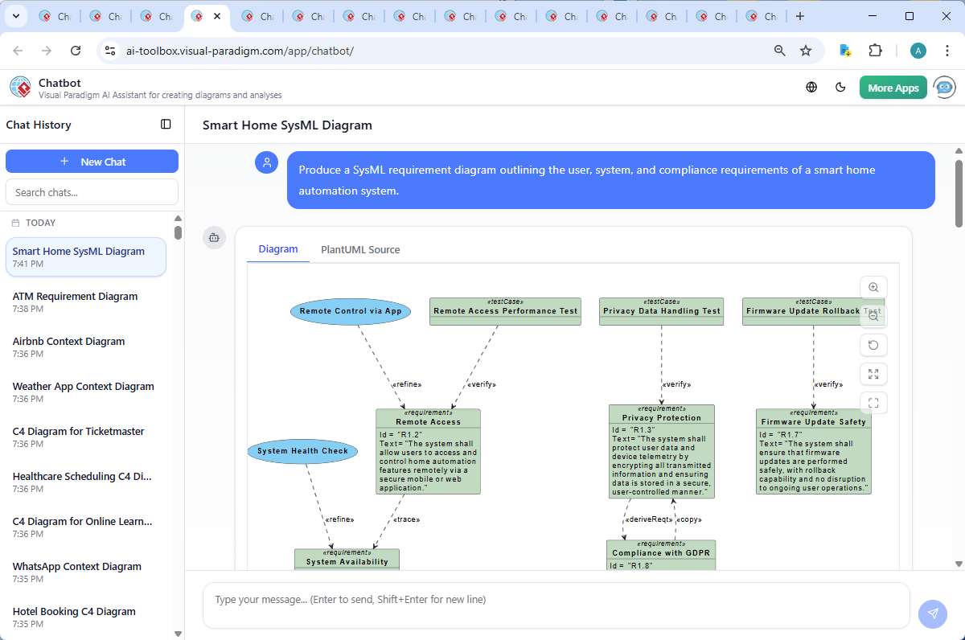Click the More Apps button
Image resolution: width=965 pixels, height=640 pixels.
pos(893,87)
